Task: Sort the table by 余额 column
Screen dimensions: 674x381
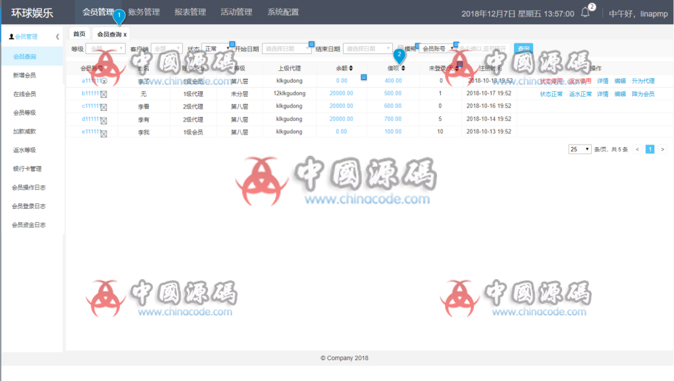Action: [x=351, y=68]
